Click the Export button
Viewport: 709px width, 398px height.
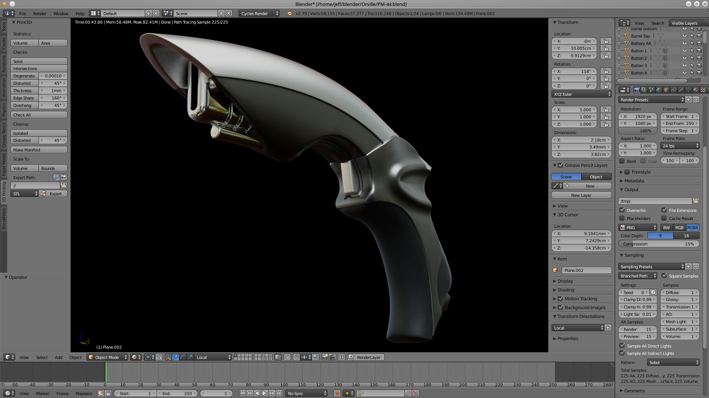coord(53,194)
